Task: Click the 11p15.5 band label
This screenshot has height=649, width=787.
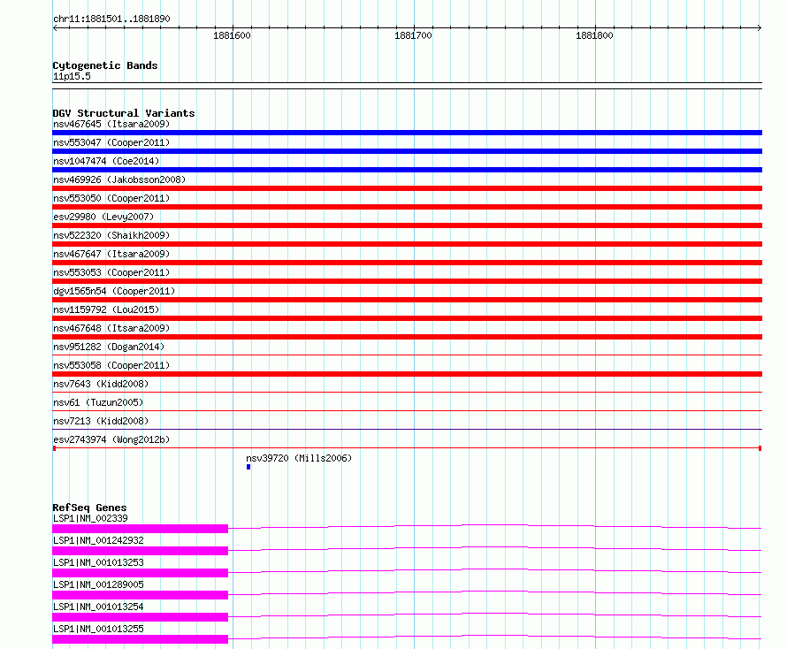Action: click(x=72, y=76)
